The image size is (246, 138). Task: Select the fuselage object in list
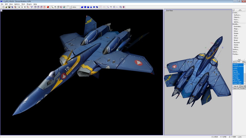click(236, 77)
